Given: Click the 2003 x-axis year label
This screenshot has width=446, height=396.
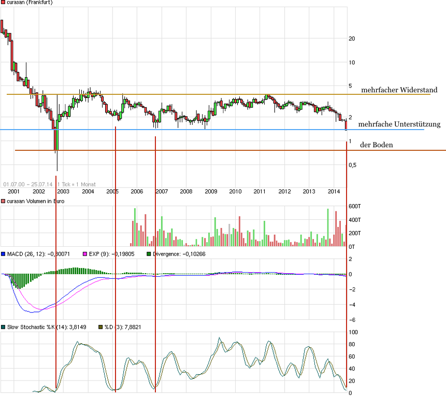Looking at the screenshot, I should point(63,191).
